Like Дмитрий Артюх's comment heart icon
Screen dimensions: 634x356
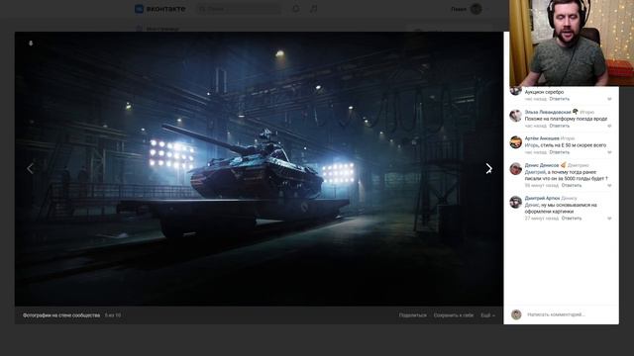(609, 219)
